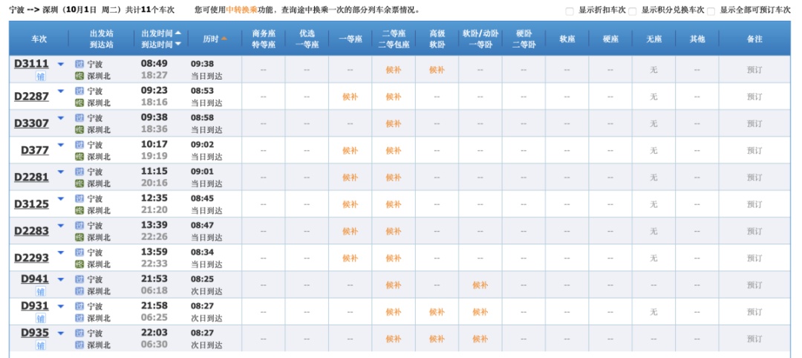
Task: Click 候补 in 高级软卧 for D931
Action: click(x=437, y=311)
